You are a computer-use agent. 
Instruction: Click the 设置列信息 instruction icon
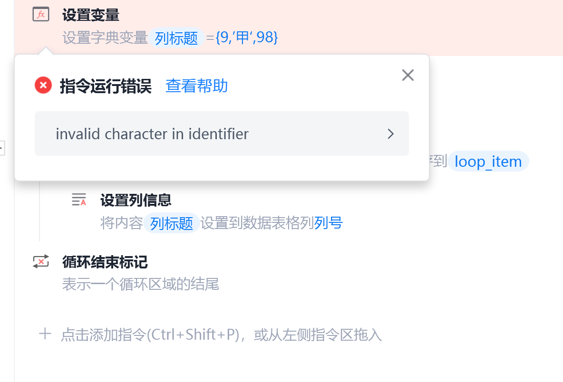pos(79,200)
